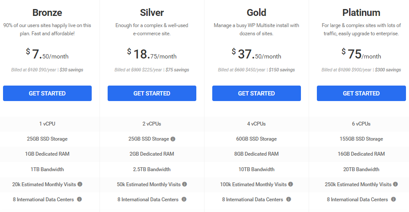Choose the Silver plan's Get Started button
The height and width of the screenshot is (212, 409).
[152, 93]
